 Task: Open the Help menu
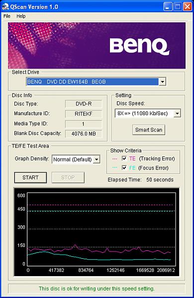(21, 16)
